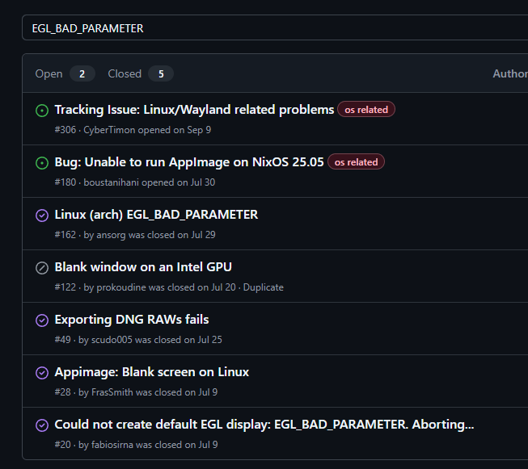
Task: Open Exporting DNG RAWs fails issue
Action: click(132, 320)
